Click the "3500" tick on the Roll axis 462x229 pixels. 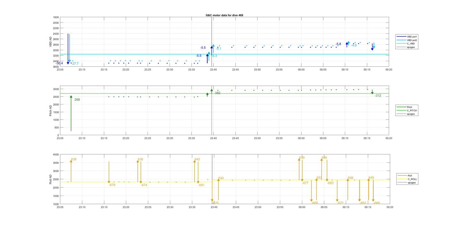pyautogui.click(x=55, y=163)
